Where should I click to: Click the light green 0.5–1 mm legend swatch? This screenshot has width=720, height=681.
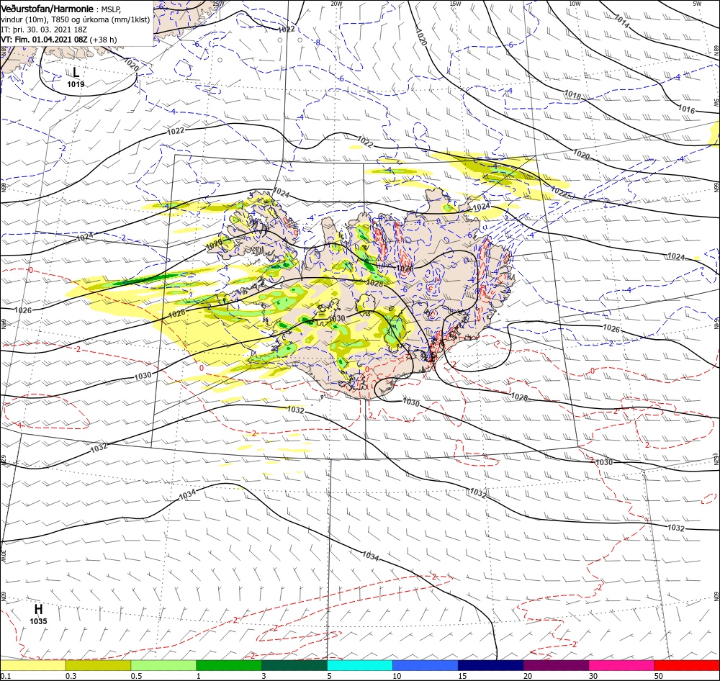point(163,665)
